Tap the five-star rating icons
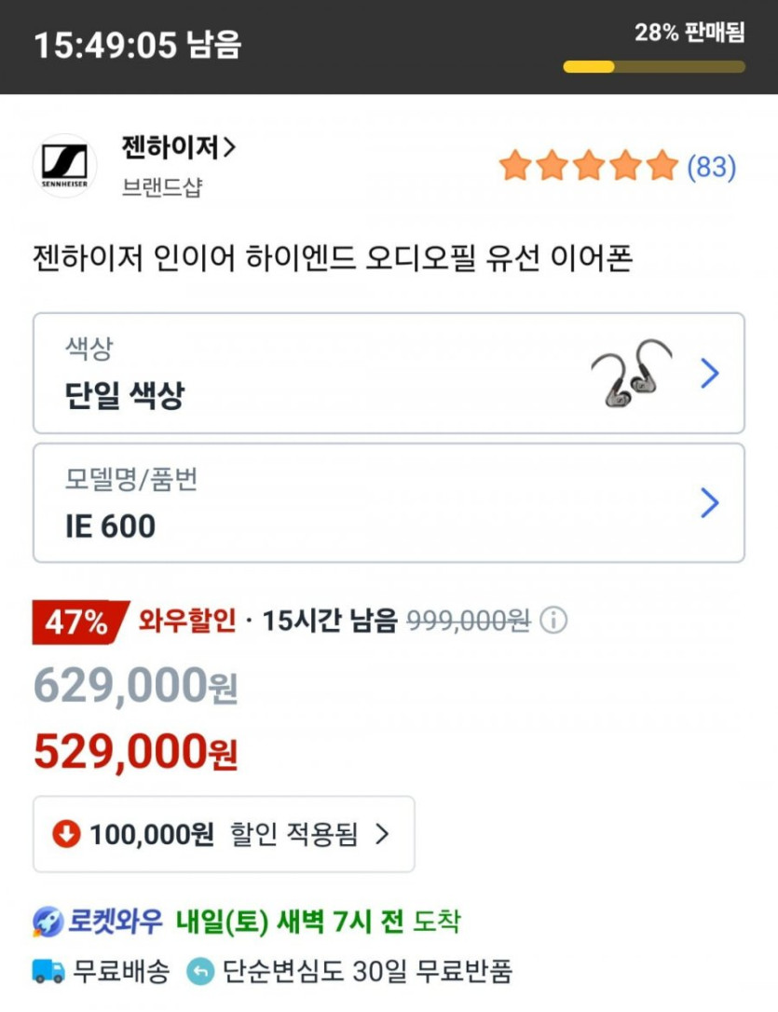778x1012 pixels. tap(588, 166)
